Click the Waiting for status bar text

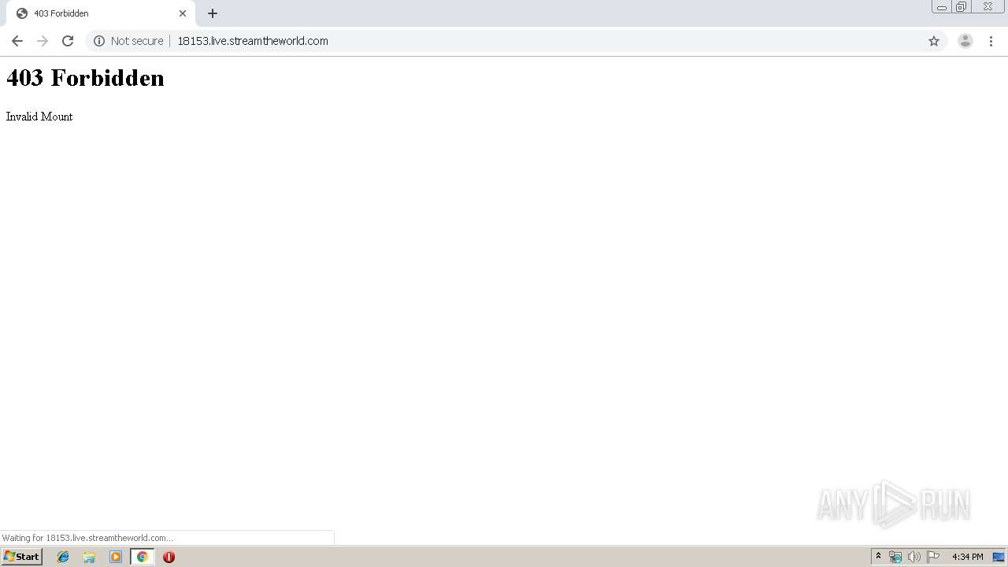coord(87,538)
